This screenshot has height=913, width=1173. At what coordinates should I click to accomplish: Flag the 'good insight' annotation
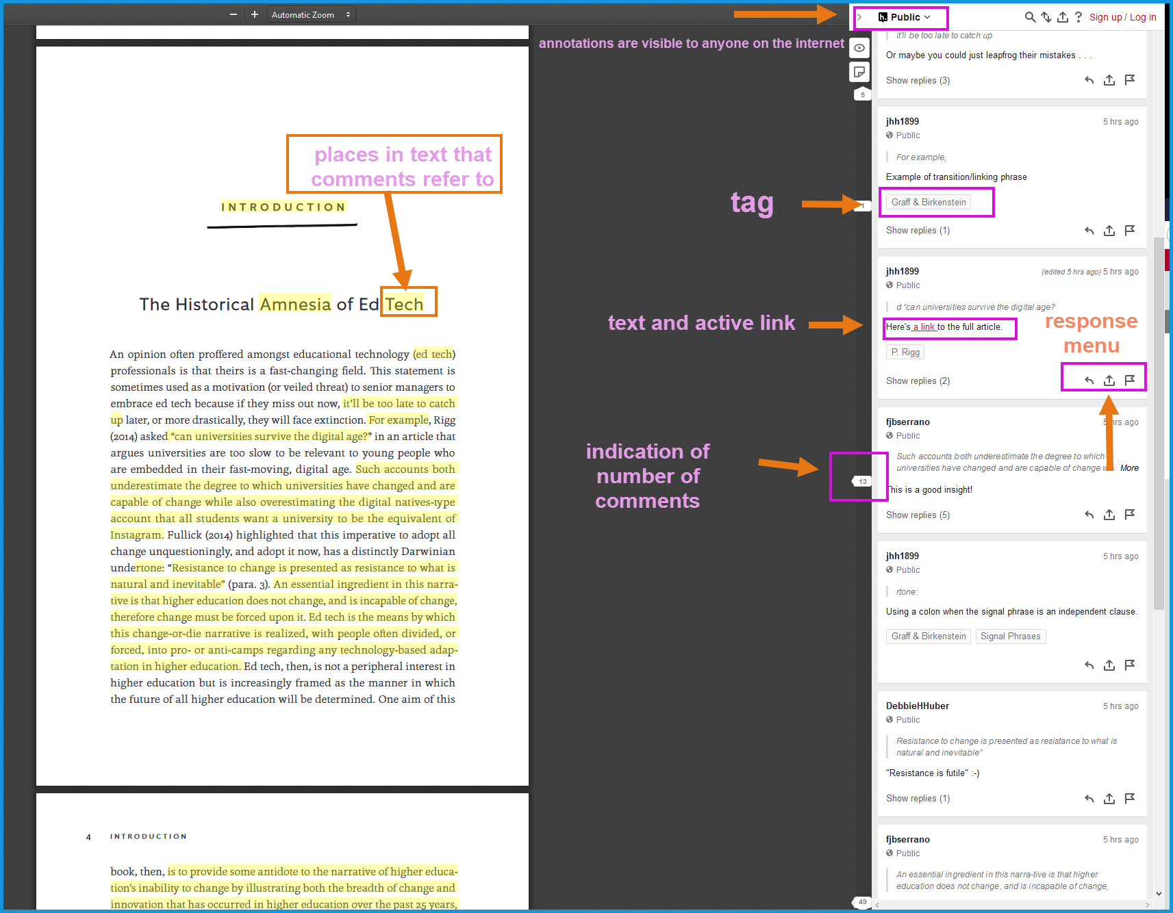tap(1130, 515)
